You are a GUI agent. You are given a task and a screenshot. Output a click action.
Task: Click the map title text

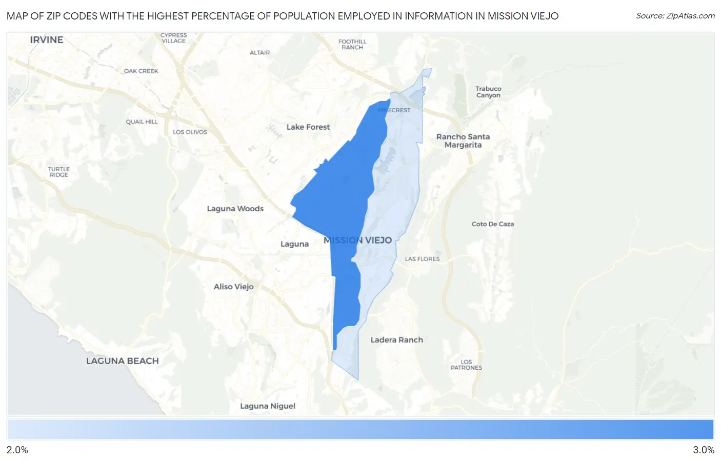pos(283,16)
